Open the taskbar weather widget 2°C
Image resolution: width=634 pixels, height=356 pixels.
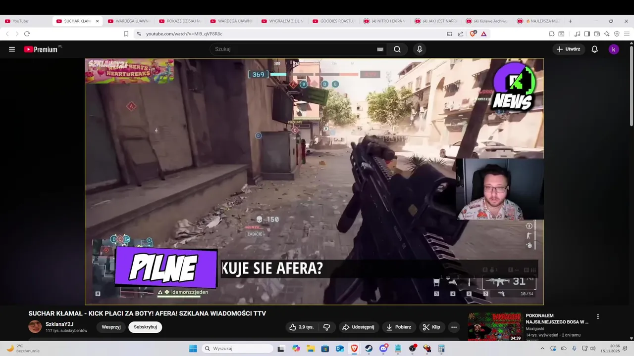(x=22, y=349)
